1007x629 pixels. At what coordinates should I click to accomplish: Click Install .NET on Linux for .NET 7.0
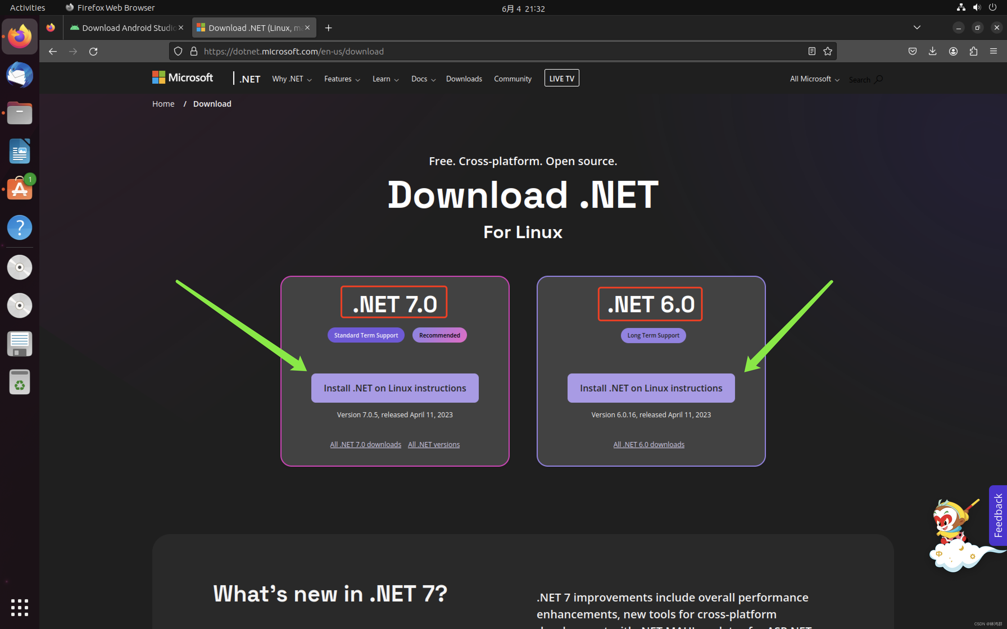(x=394, y=388)
